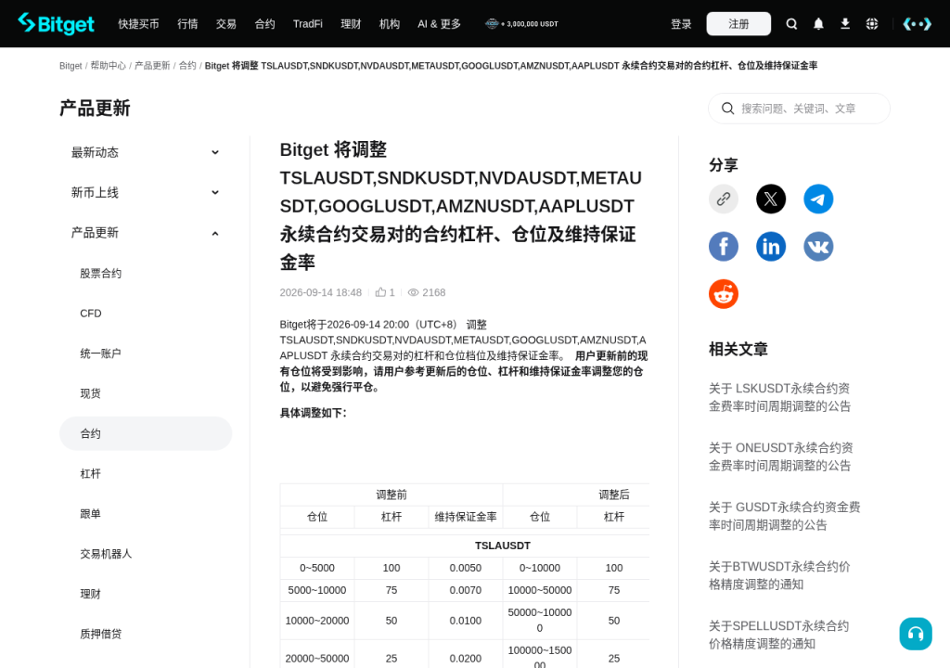This screenshot has width=950, height=668.
Task: Click the 2168 view count
Action: click(x=434, y=292)
